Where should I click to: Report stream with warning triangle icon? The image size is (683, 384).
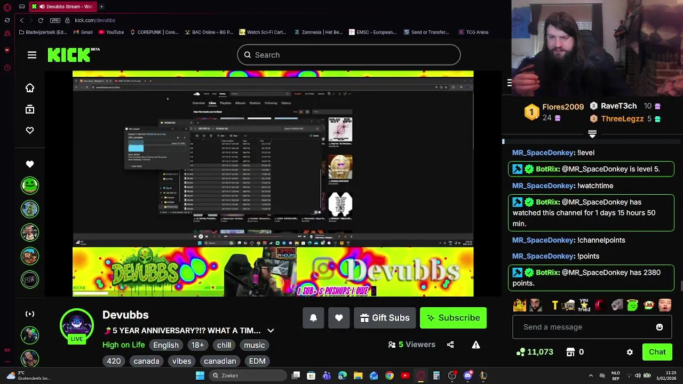[476, 345]
